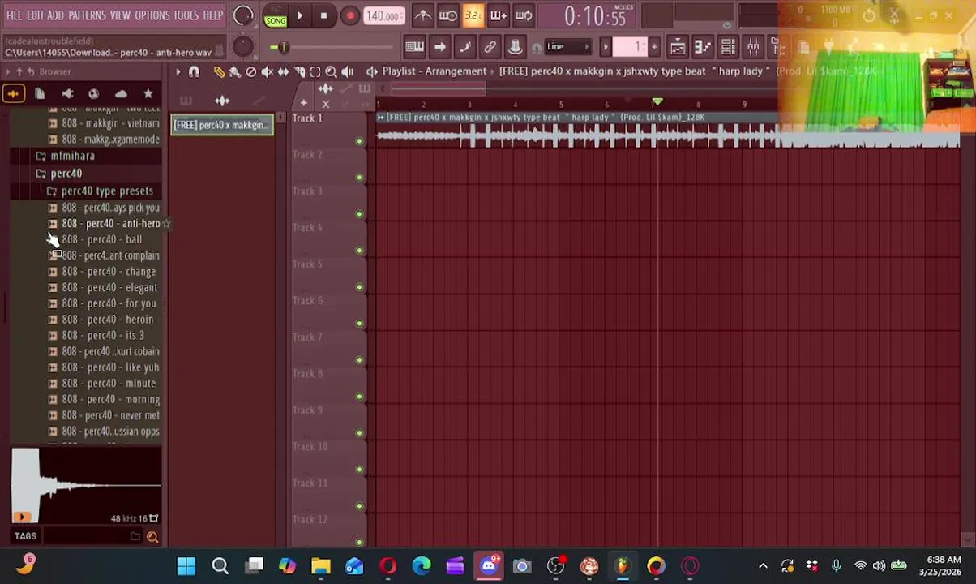Select the 808 - perc40 - heroin sample
976x584 pixels.
coord(107,320)
